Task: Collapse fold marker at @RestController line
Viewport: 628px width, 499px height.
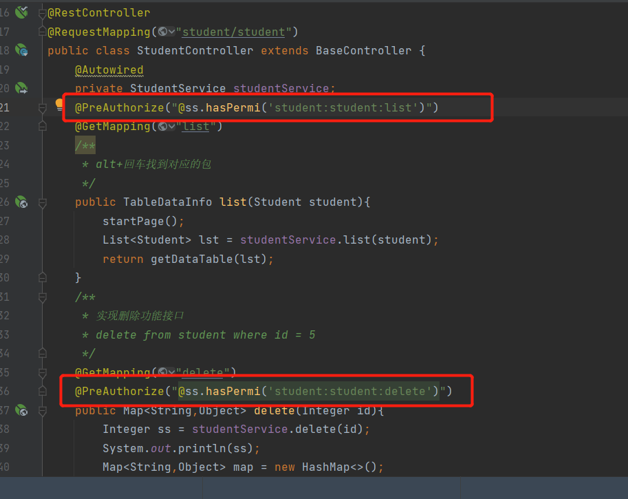Action: pos(42,13)
